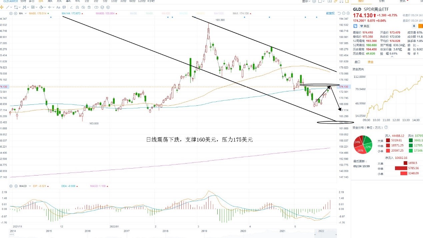Hide all drawings with crossed-circle icon
The image size is (423, 238).
point(83,7)
